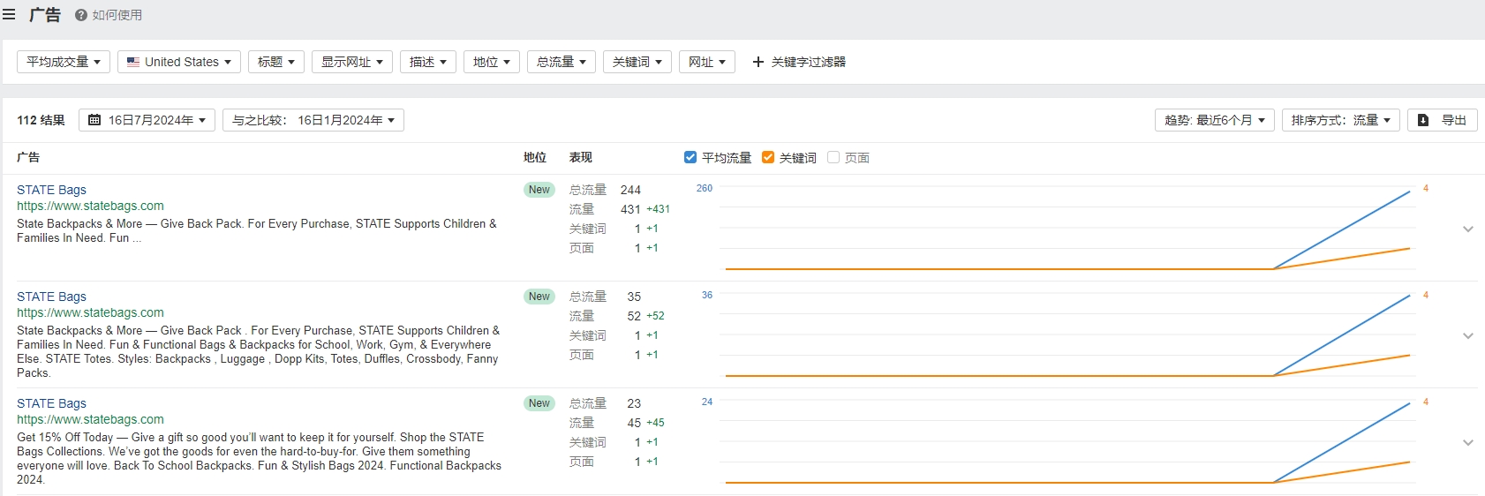1485x496 pixels.
Task: Click the trend chart of first ad
Action: click(x=1068, y=229)
